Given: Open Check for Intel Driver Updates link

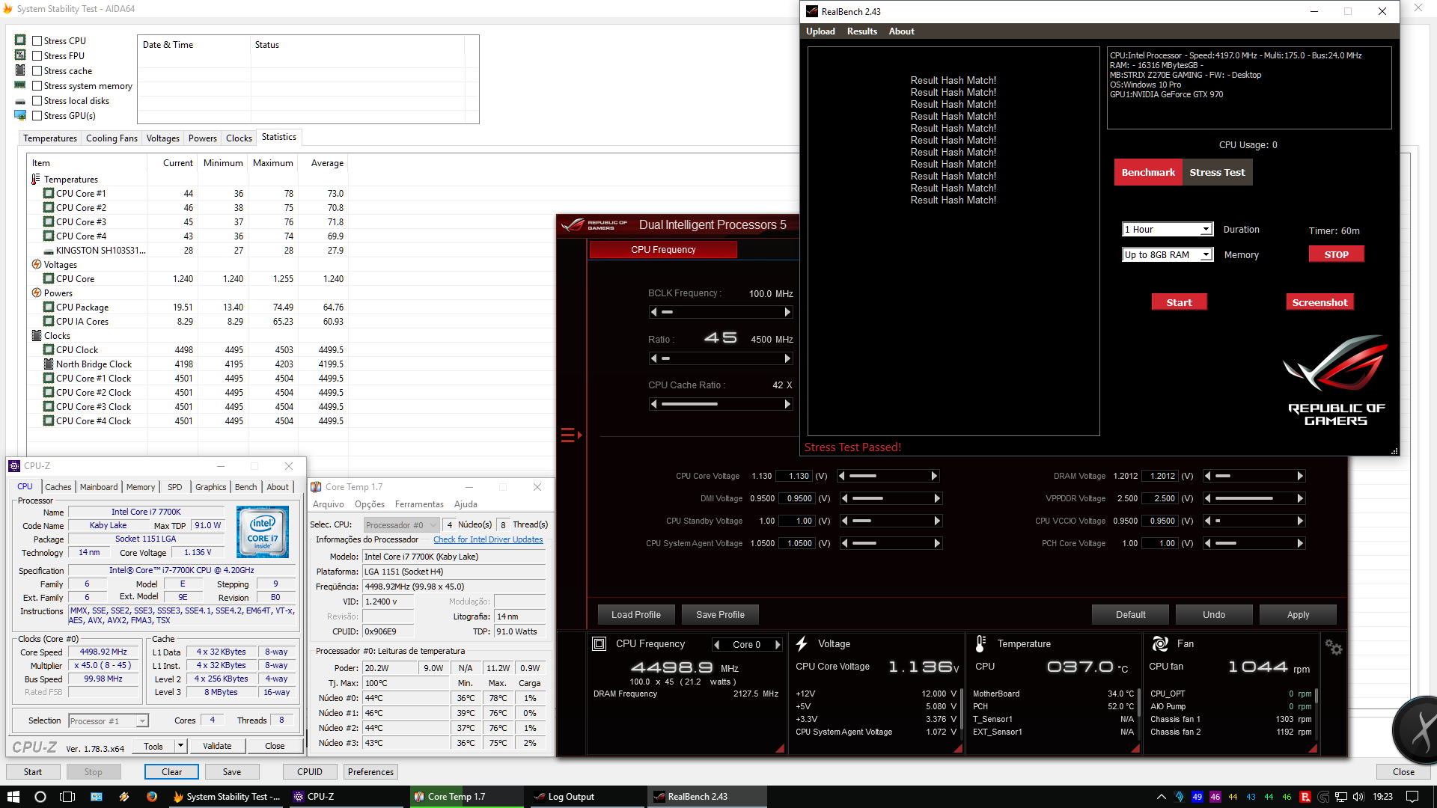Looking at the screenshot, I should (488, 540).
